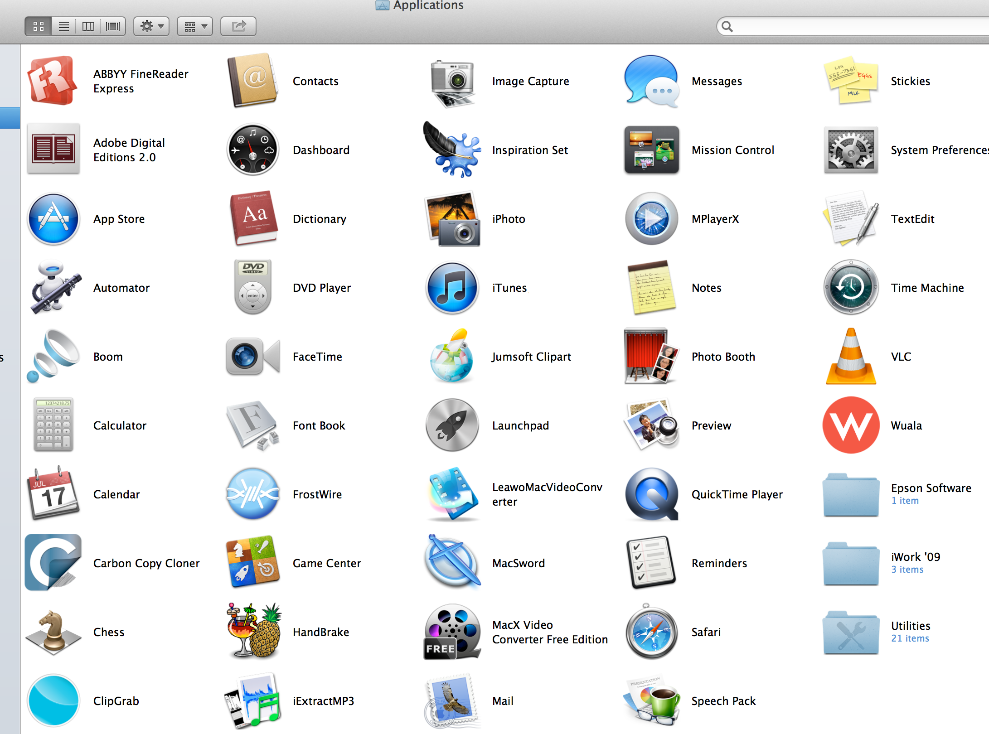Select the Contacts address book icon

coord(252,81)
